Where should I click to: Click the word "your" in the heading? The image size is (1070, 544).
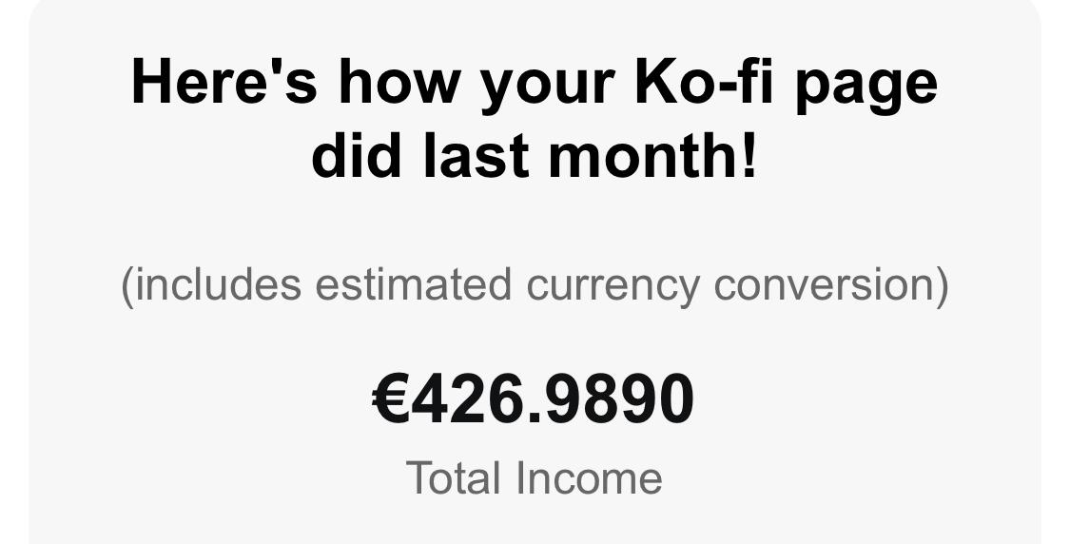(x=546, y=87)
